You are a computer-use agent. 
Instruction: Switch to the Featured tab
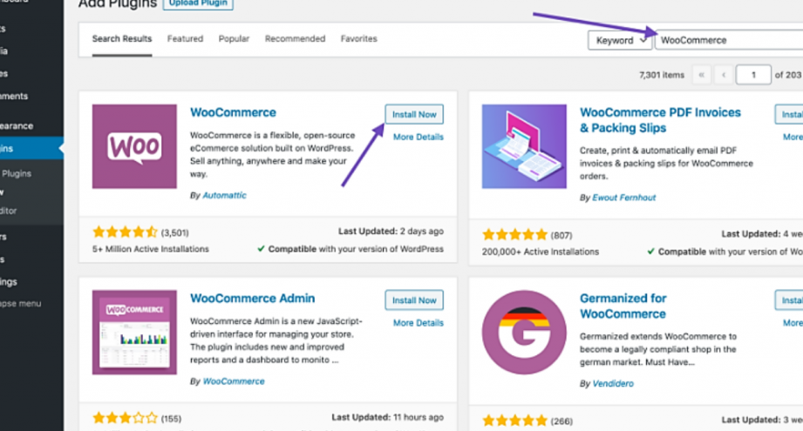click(x=185, y=39)
